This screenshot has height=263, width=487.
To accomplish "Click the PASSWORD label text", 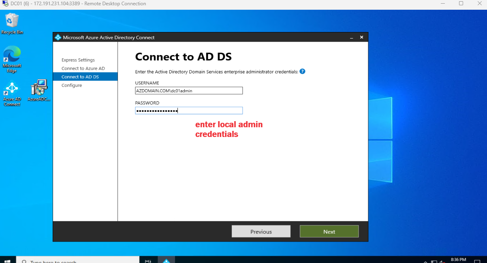I will 147,103.
